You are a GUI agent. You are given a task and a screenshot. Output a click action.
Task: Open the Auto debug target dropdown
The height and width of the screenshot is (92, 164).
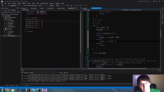[x=44, y=6]
